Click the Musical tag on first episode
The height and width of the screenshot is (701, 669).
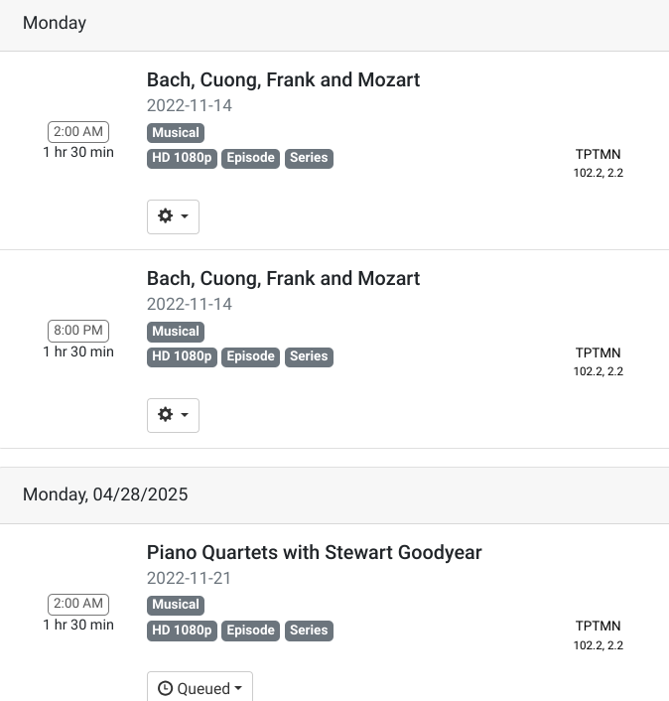click(176, 132)
